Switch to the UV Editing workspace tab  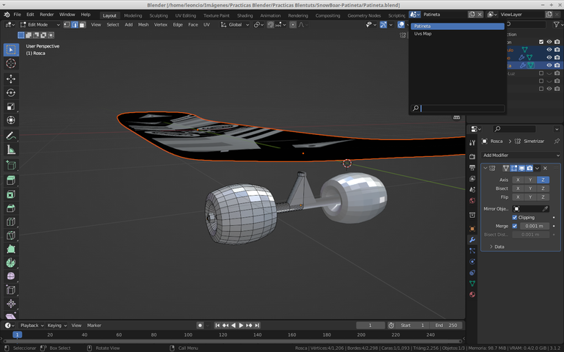(x=185, y=15)
